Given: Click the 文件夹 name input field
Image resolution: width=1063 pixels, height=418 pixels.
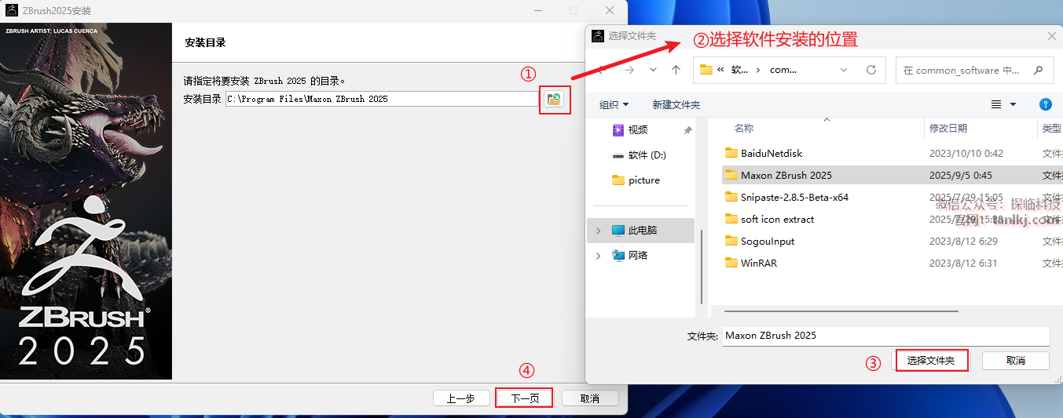Looking at the screenshot, I should [885, 336].
